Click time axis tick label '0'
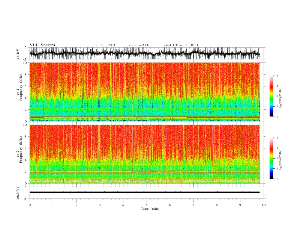The width and height of the screenshot is (297, 230). (30, 205)
